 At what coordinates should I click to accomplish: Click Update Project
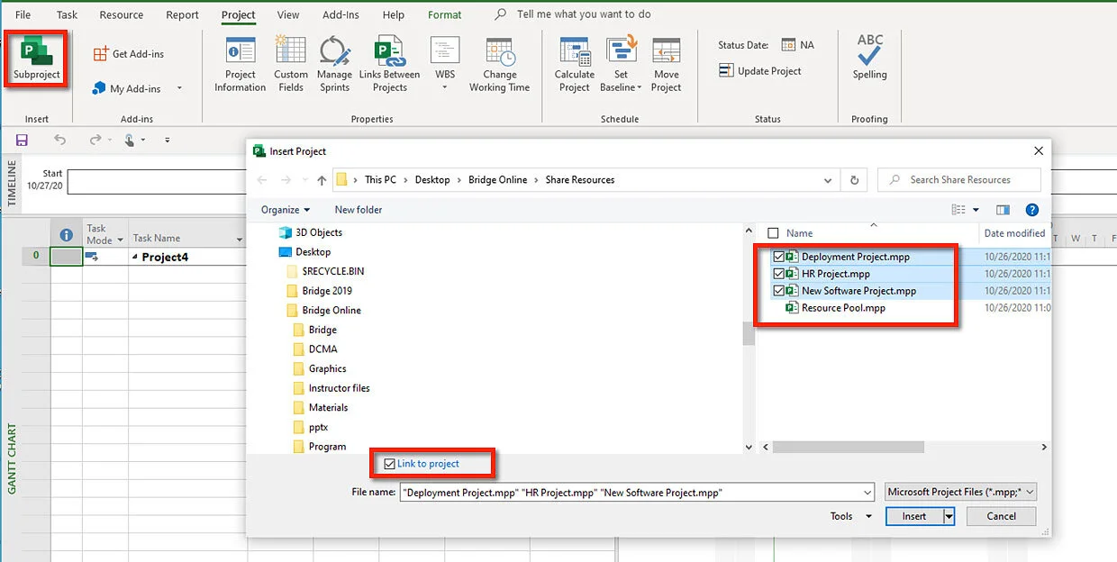click(759, 71)
